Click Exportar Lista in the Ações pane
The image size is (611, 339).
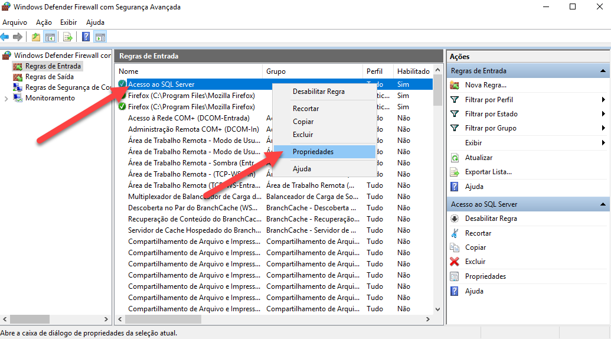[x=488, y=172]
